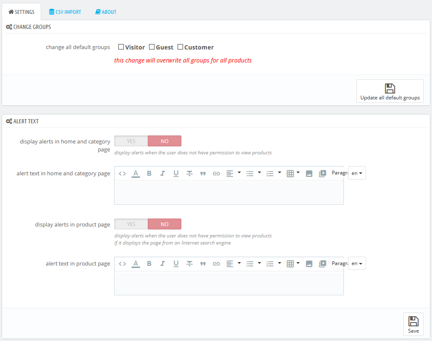
Task: Insert blockquote in product page alert editor
Action: click(203, 264)
